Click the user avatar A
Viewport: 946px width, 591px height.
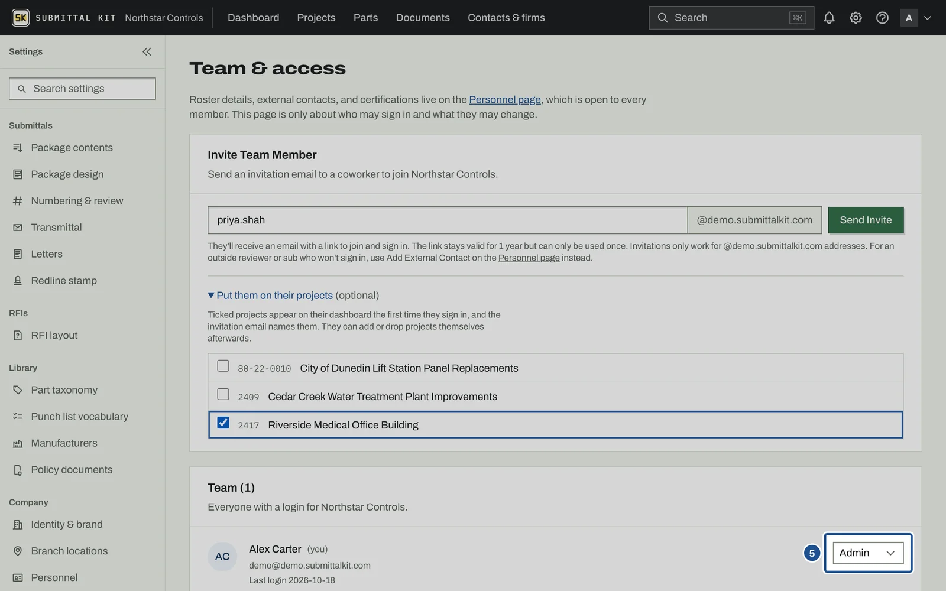click(x=909, y=18)
